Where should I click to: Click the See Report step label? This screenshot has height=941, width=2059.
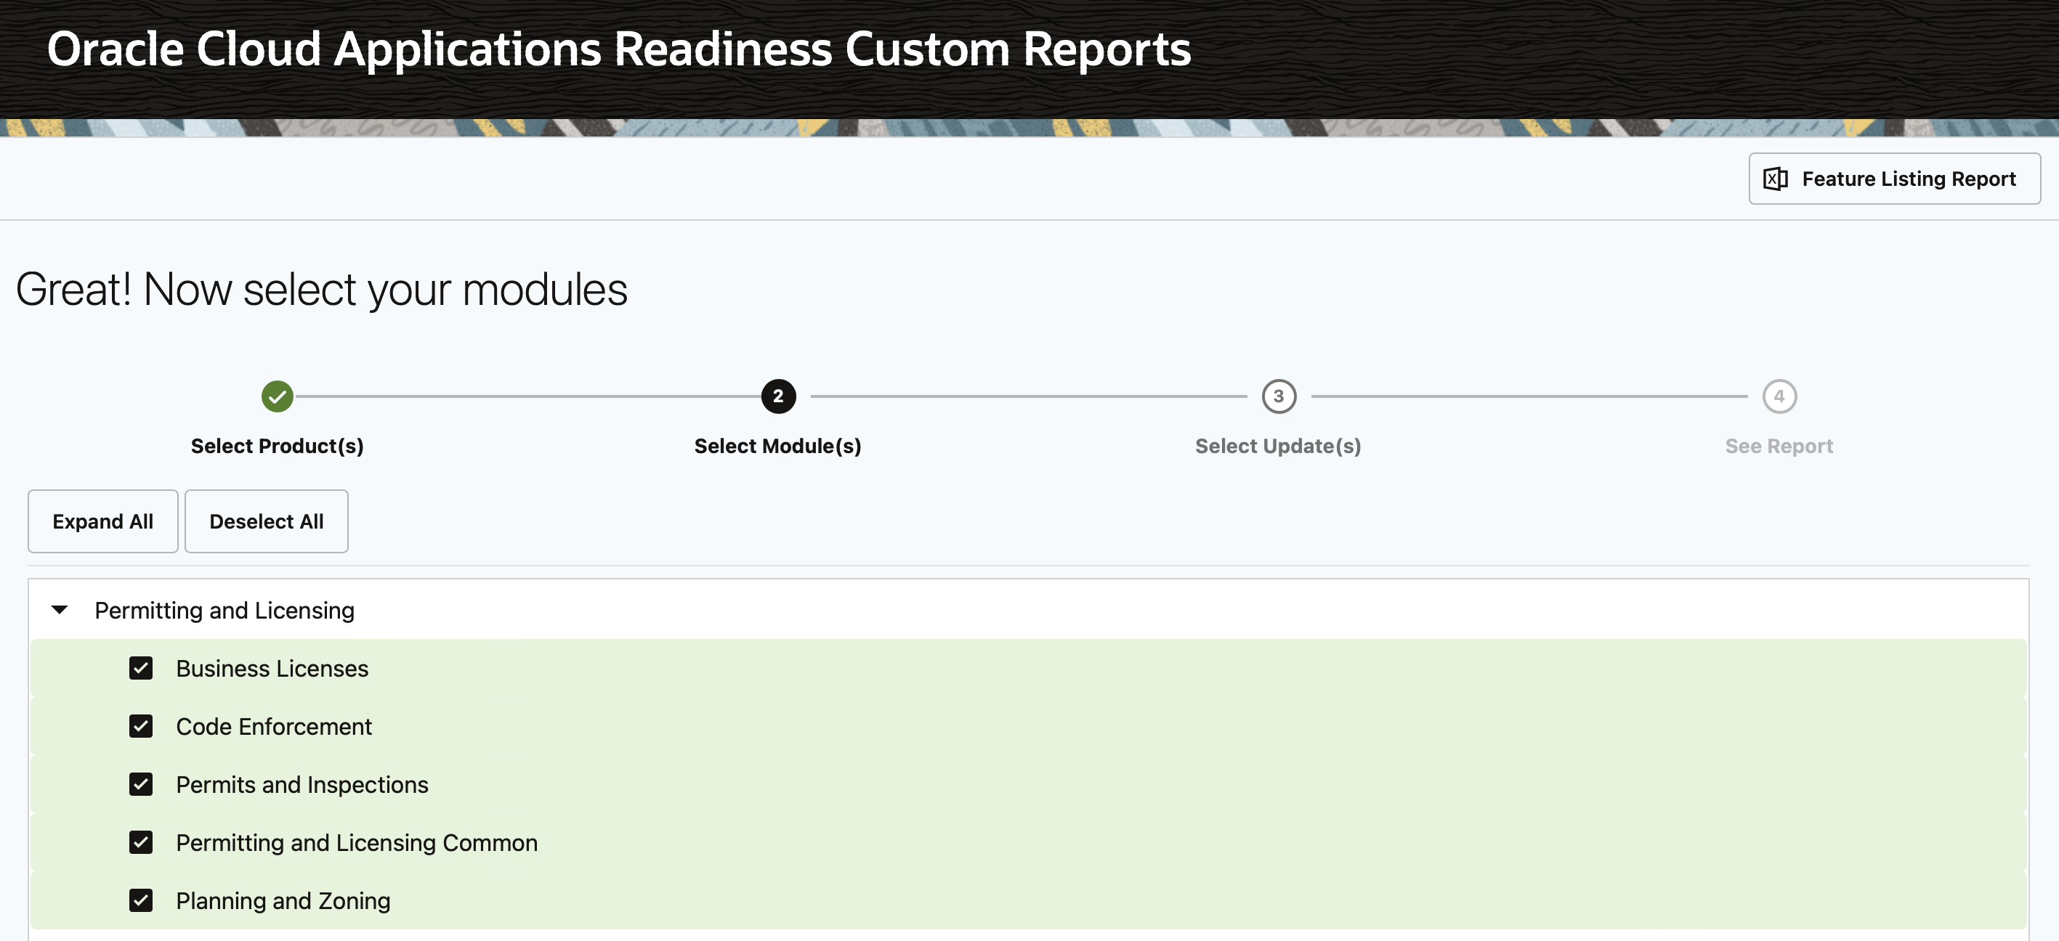[x=1779, y=446]
